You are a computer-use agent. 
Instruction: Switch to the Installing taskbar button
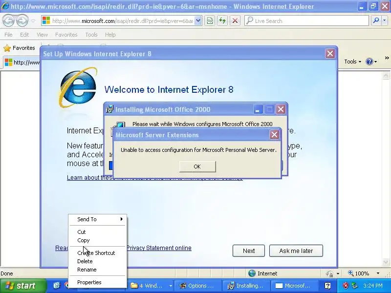click(246, 286)
